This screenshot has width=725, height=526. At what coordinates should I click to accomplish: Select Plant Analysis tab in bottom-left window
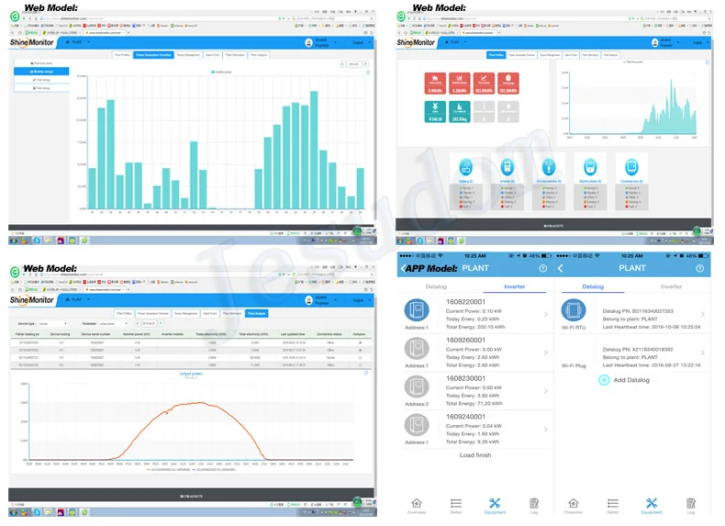tap(257, 313)
